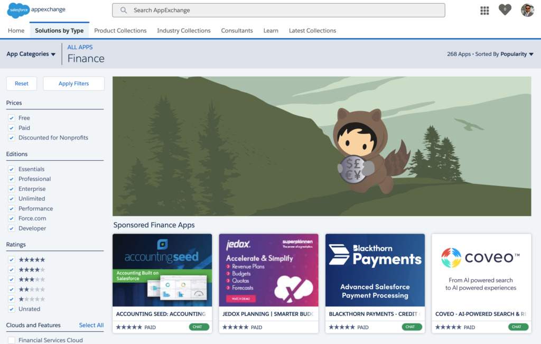Go to the Home tab
541x344 pixels.
[x=16, y=30]
